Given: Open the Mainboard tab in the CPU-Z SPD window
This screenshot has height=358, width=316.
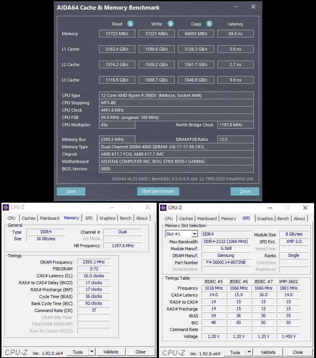Looking at the screenshot, I should coord(207,219).
